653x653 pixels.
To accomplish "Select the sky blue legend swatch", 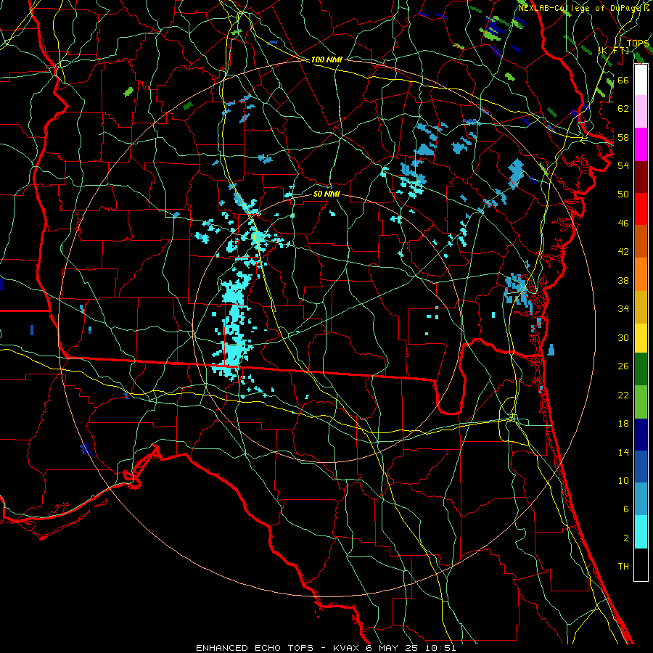I will (x=641, y=499).
